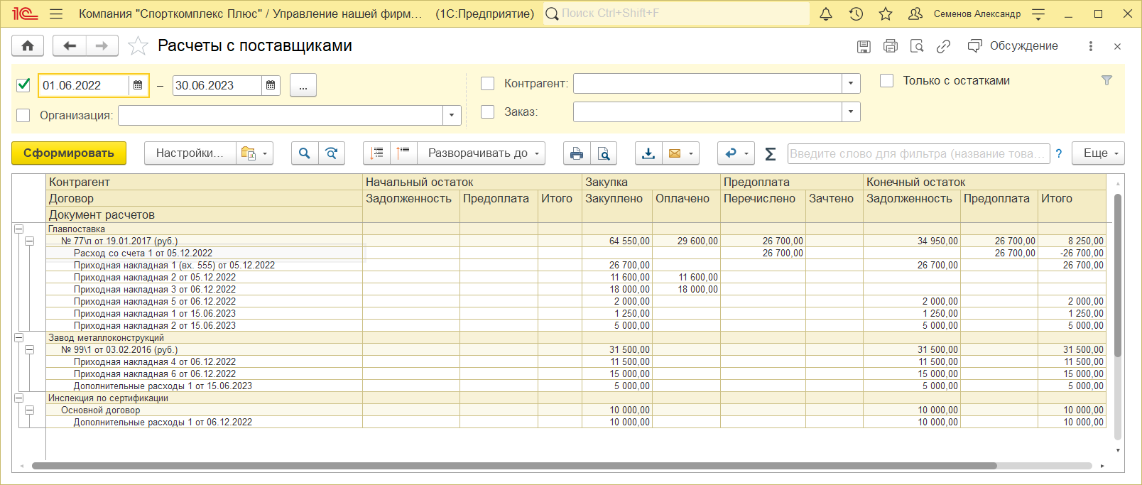Screen dimensions: 1142x485
Task: Open filter help question mark
Action: tap(1059, 153)
